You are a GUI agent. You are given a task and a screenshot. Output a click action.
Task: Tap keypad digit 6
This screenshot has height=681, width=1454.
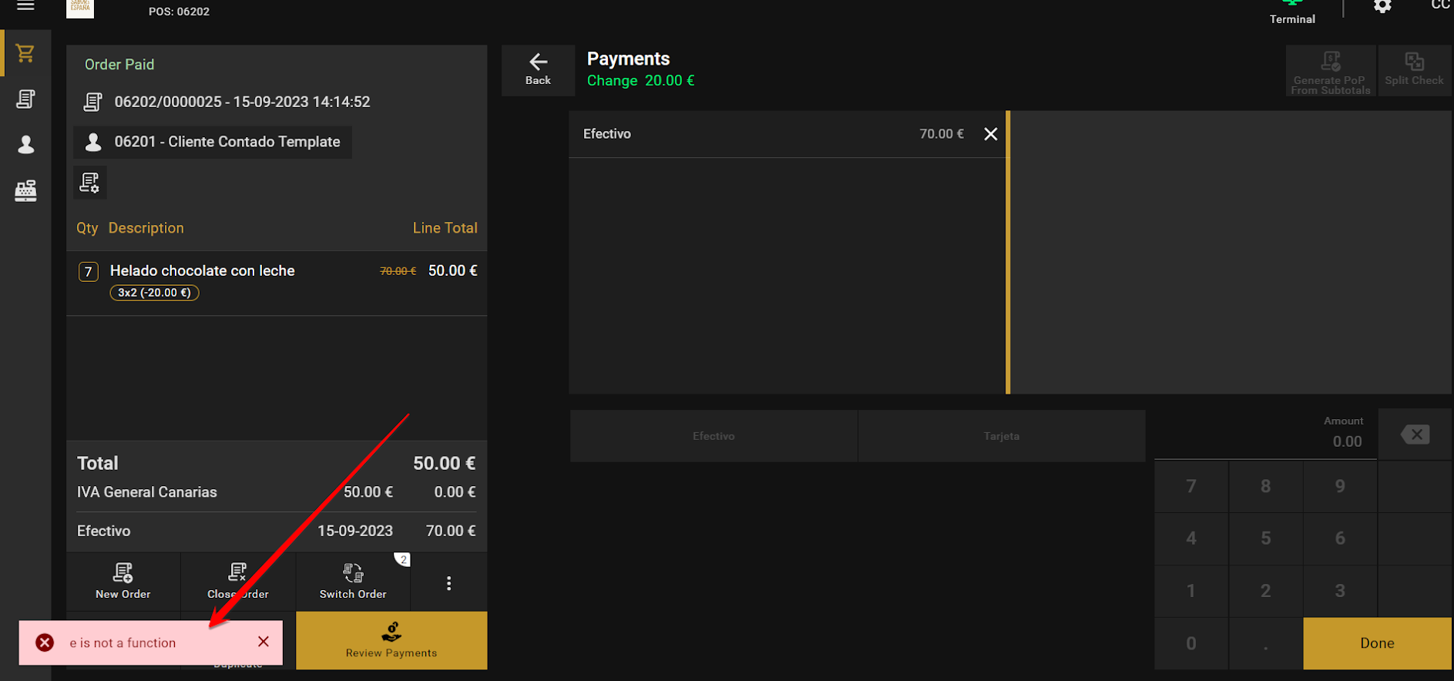(1340, 538)
